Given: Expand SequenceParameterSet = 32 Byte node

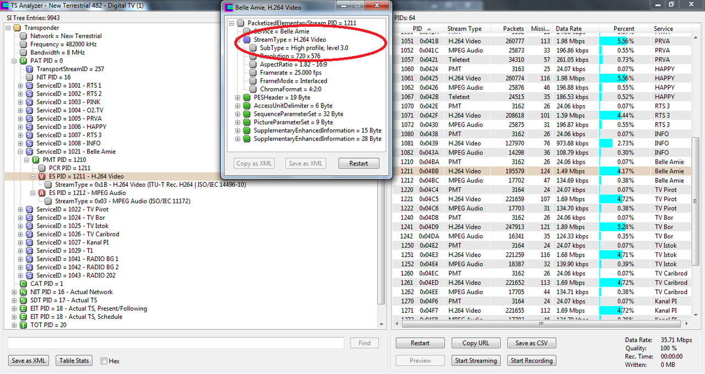Looking at the screenshot, I should tap(238, 114).
